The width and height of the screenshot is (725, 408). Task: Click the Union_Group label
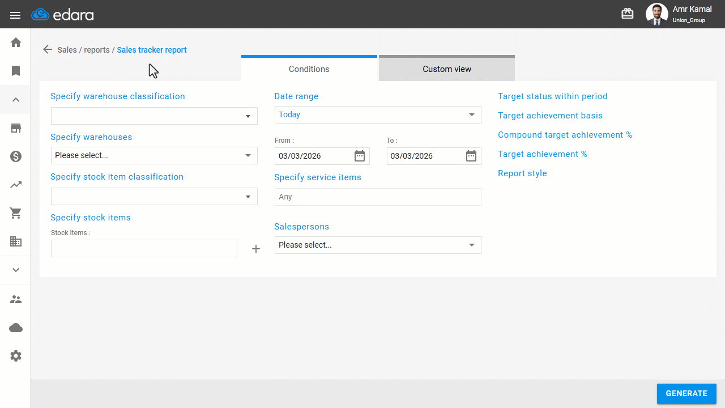[689, 20]
